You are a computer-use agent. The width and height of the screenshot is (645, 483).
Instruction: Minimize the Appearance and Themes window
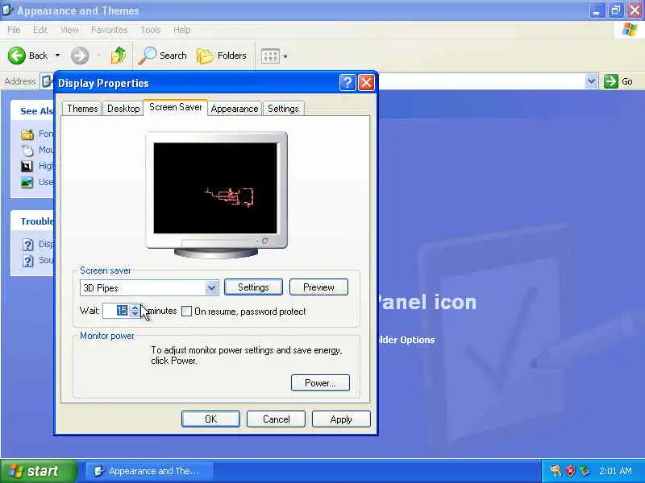point(597,10)
